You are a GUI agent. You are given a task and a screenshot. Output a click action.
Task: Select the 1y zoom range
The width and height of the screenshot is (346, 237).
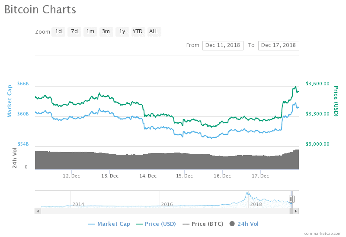(x=122, y=31)
